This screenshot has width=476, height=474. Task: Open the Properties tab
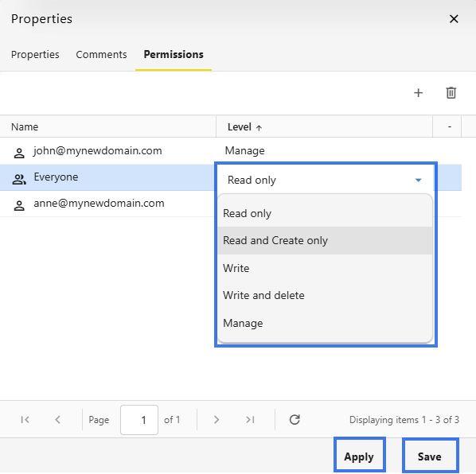(x=35, y=55)
